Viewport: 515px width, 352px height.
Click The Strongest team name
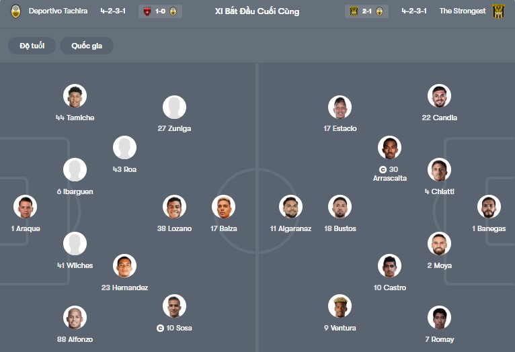click(462, 11)
